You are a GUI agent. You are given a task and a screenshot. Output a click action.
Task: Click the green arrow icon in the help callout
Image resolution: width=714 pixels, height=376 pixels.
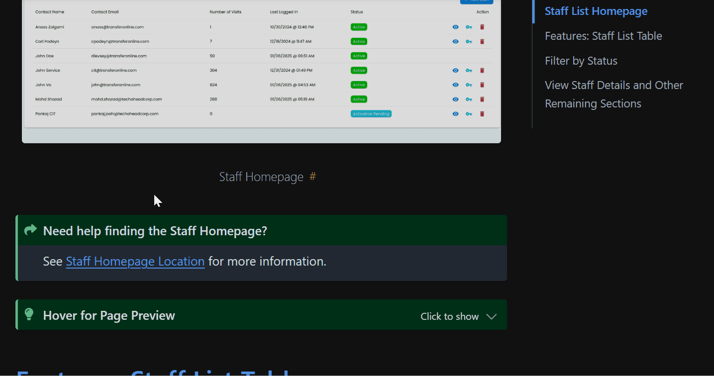tap(30, 230)
